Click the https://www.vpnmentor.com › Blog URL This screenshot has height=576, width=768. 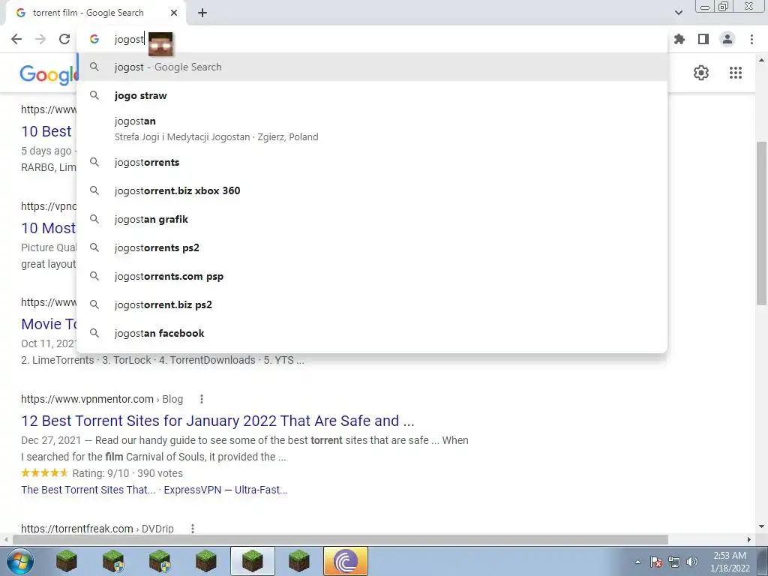click(102, 399)
